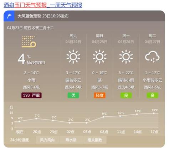Click the 良 badge under 周二
The width and height of the screenshot is (169, 148).
pos(152,95)
